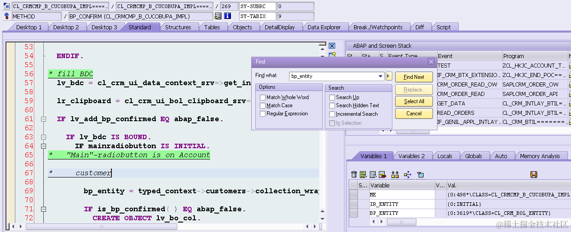Close the source code tool with blue X
The width and height of the screenshot is (571, 232).
332,46
